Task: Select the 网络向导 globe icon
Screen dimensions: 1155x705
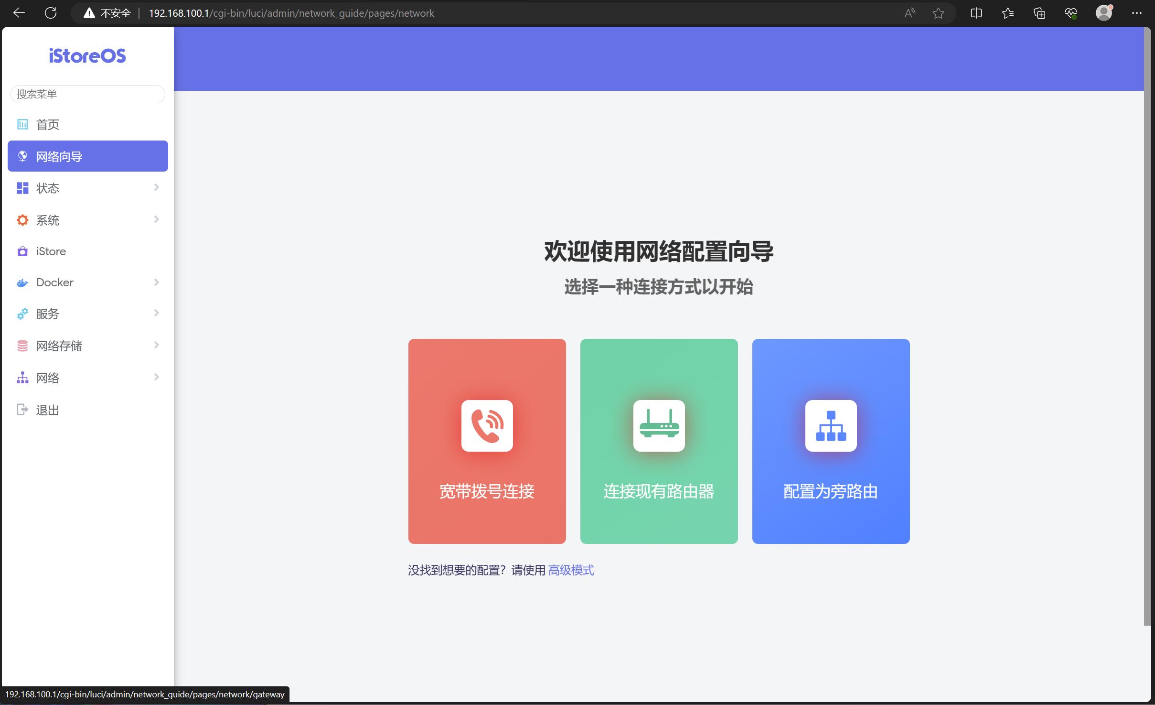Action: tap(22, 156)
